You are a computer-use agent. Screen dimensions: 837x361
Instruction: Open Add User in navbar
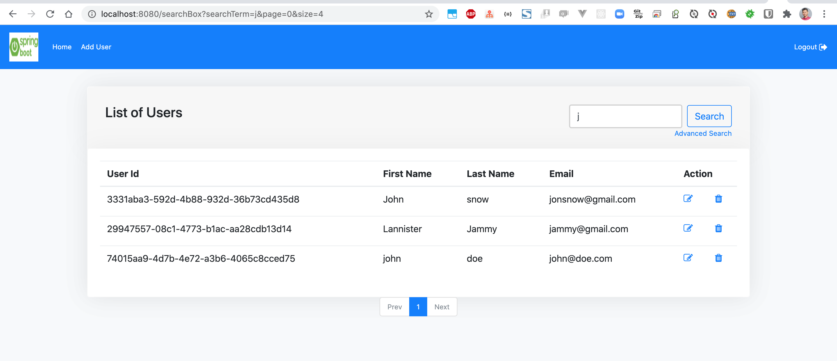96,47
